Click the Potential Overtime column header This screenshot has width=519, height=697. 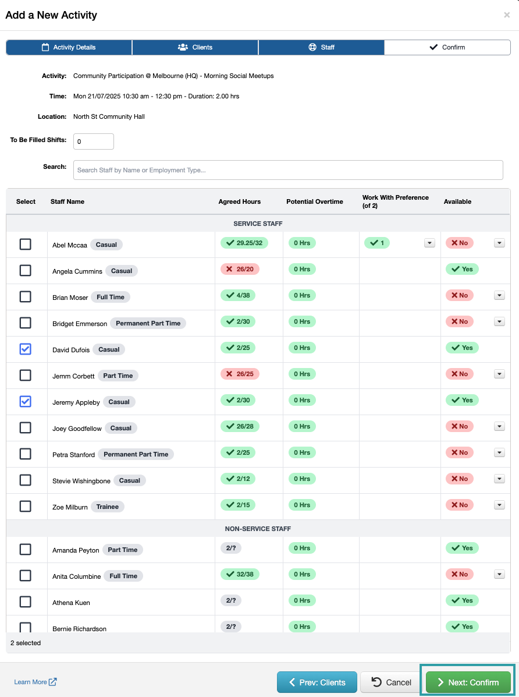coord(315,201)
